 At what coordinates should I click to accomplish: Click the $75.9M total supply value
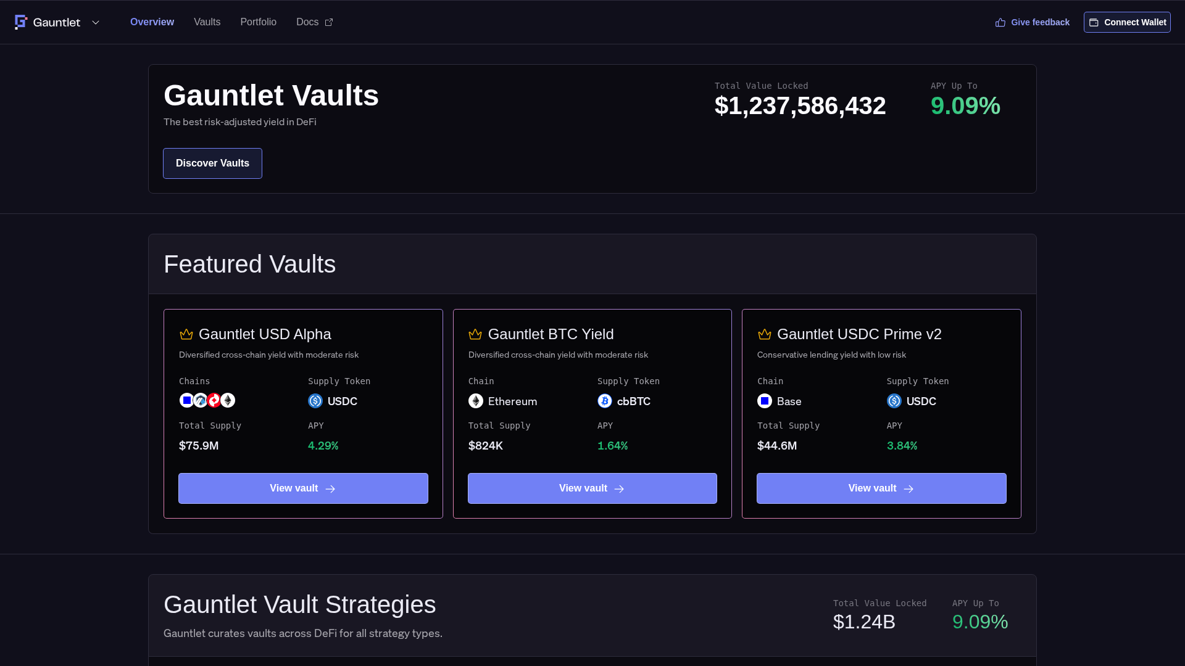[199, 446]
